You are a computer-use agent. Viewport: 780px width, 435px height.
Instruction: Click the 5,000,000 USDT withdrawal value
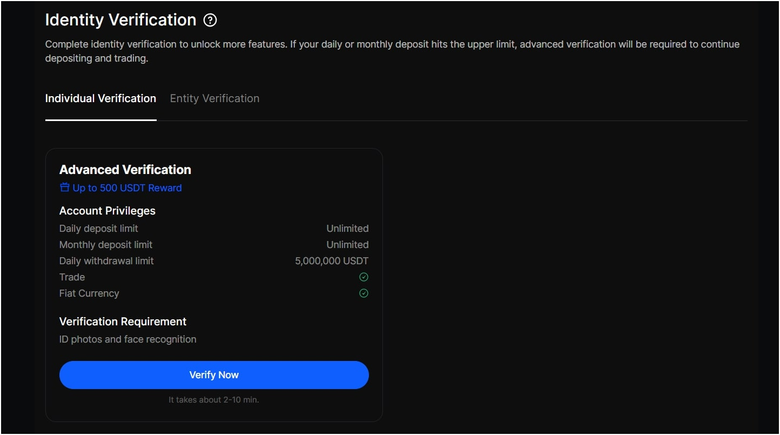click(332, 261)
